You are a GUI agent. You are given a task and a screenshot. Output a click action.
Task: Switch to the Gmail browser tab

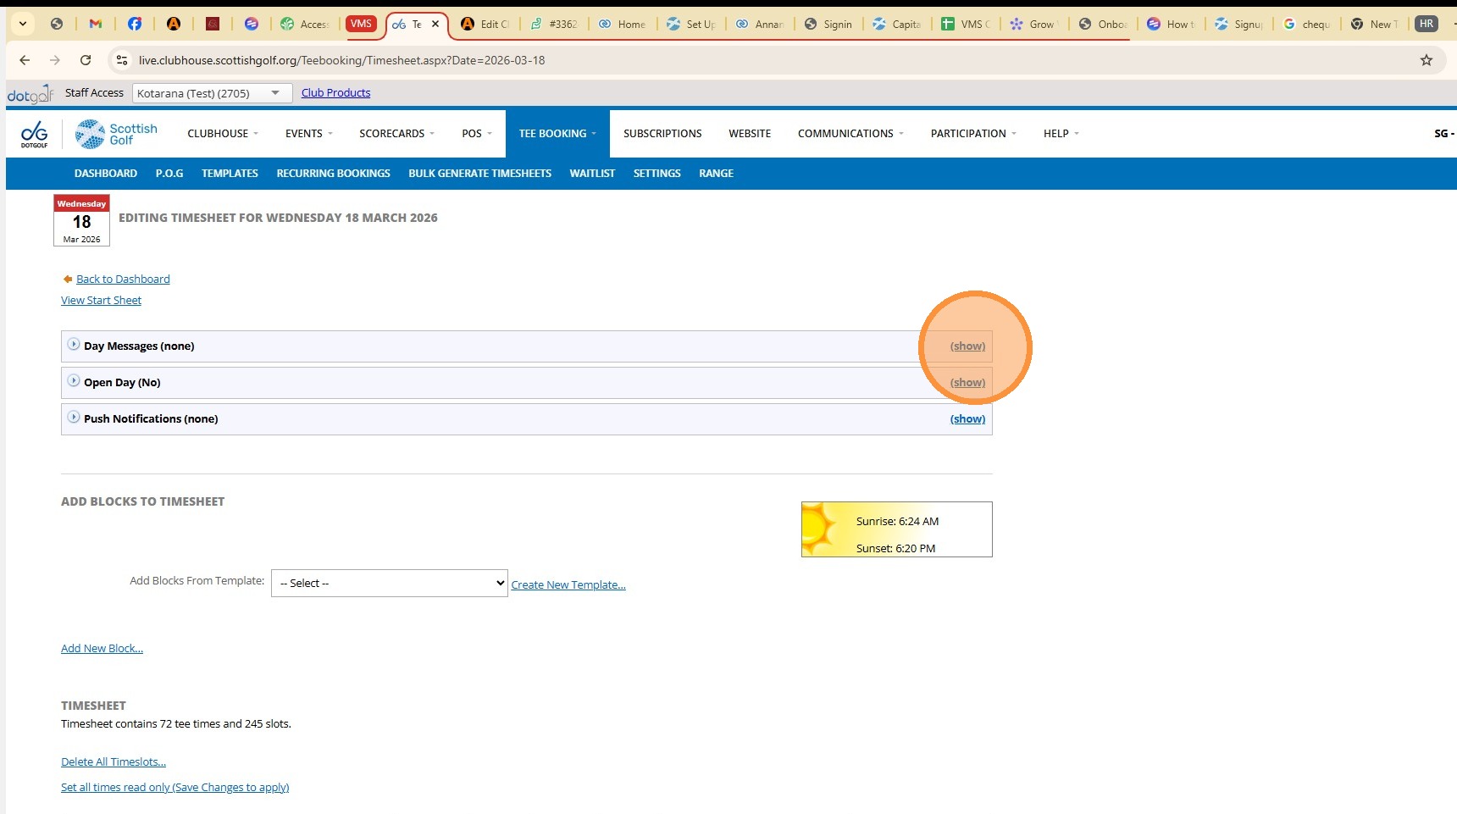(x=96, y=24)
